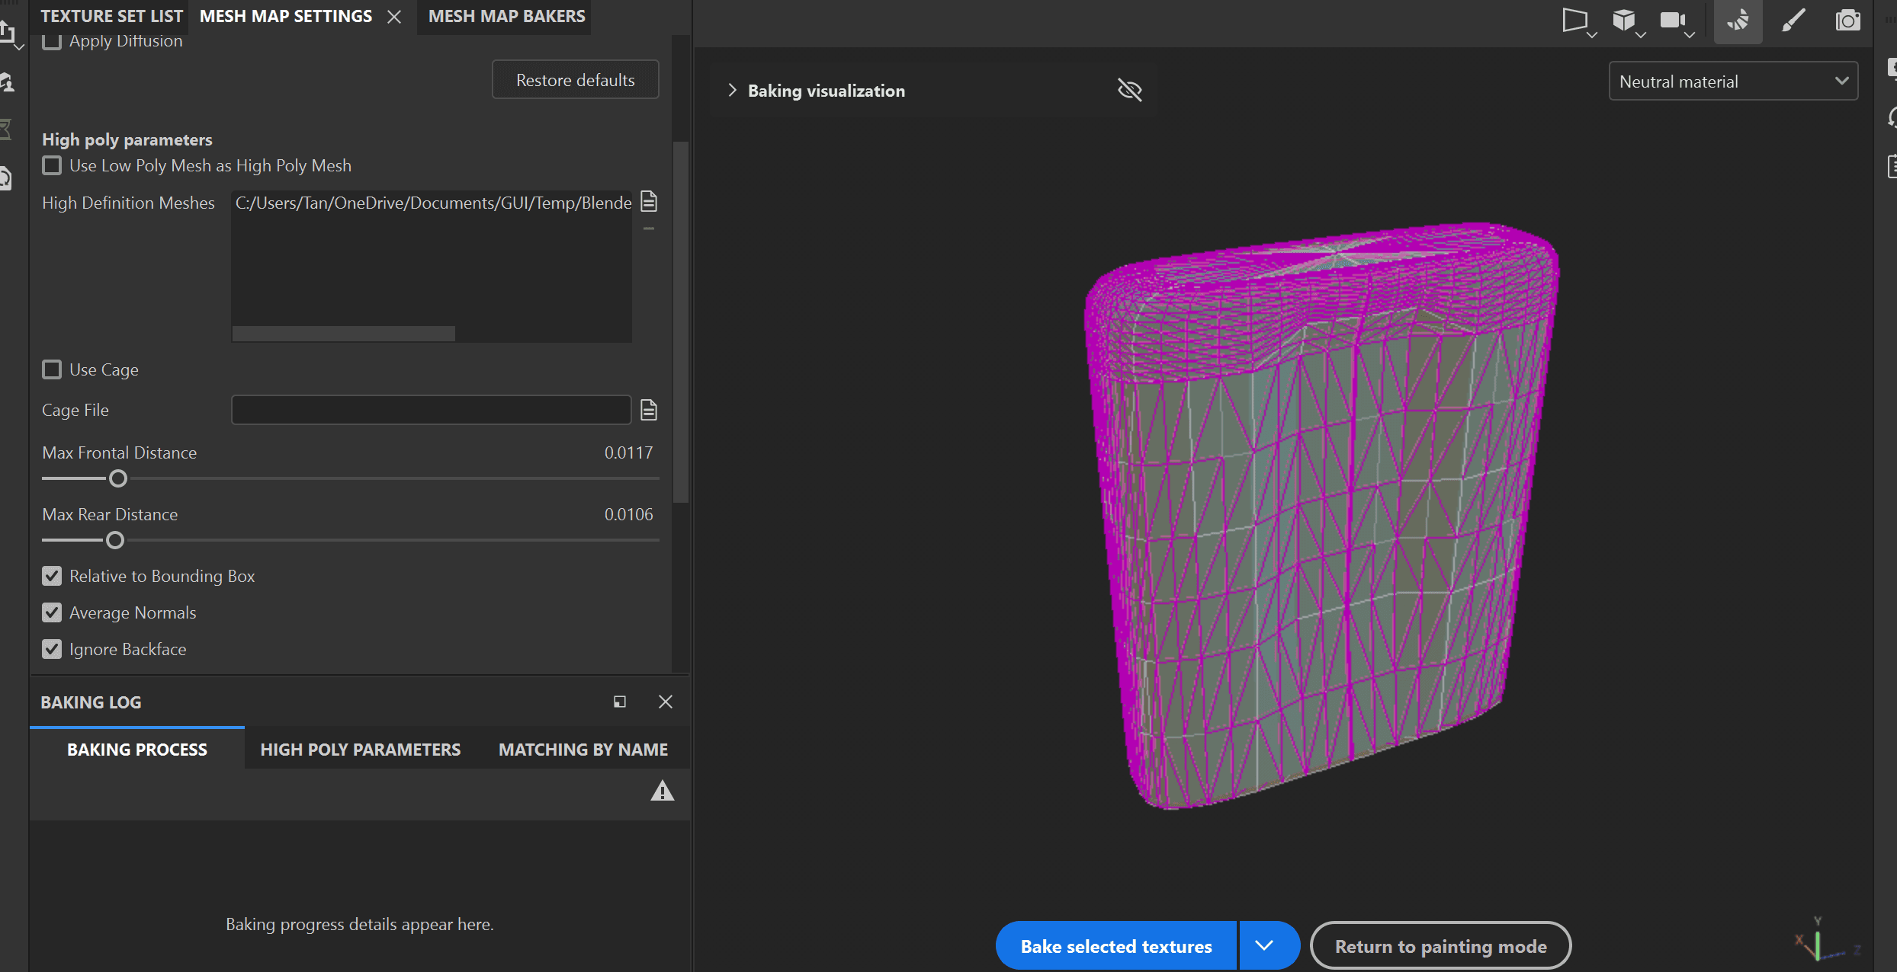Browse for a High Definition Meshes file
1897x972 pixels.
coord(649,202)
